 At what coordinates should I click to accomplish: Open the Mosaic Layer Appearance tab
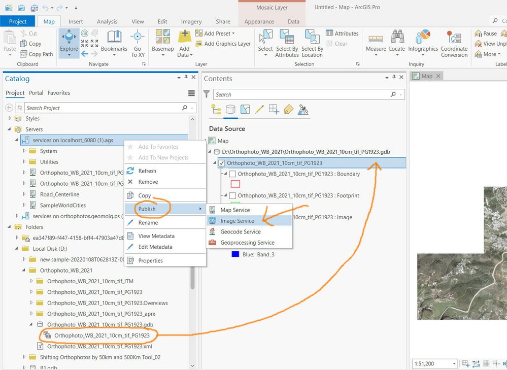259,22
